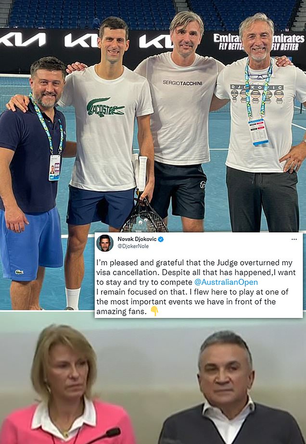Click the blue verified badge beside Novak Djokovic
Image resolution: width=306 pixels, height=444 pixels.
pos(161,239)
